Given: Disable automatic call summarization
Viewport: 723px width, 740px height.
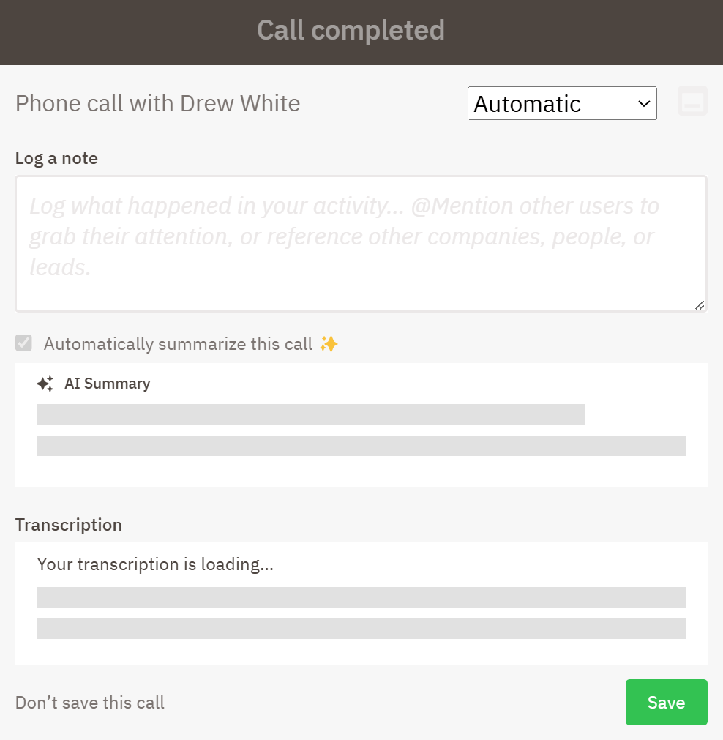Looking at the screenshot, I should [x=23, y=343].
